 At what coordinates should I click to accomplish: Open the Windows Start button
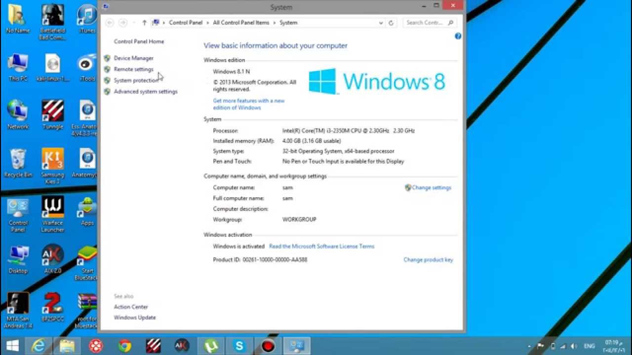[12, 346]
